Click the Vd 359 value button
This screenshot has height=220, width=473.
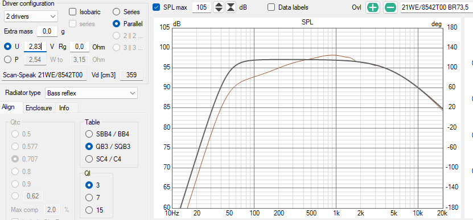[131, 75]
